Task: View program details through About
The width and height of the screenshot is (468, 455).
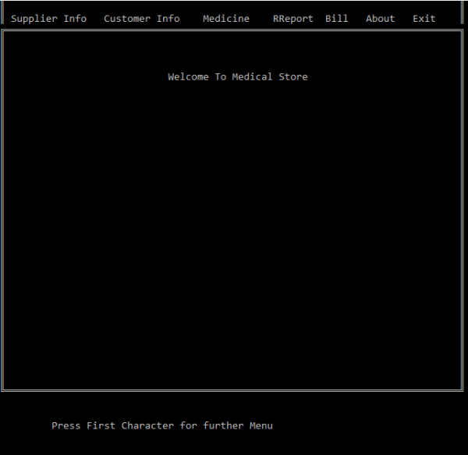Action: (x=380, y=19)
